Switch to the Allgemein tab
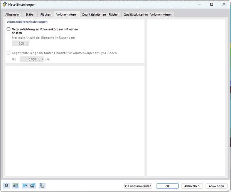This screenshot has height=192, width=231. [x=12, y=15]
